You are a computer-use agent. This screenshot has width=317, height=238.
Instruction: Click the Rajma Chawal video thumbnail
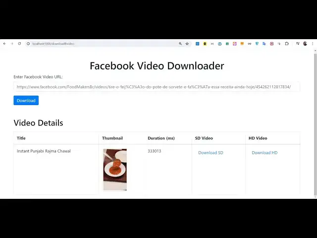115,170
